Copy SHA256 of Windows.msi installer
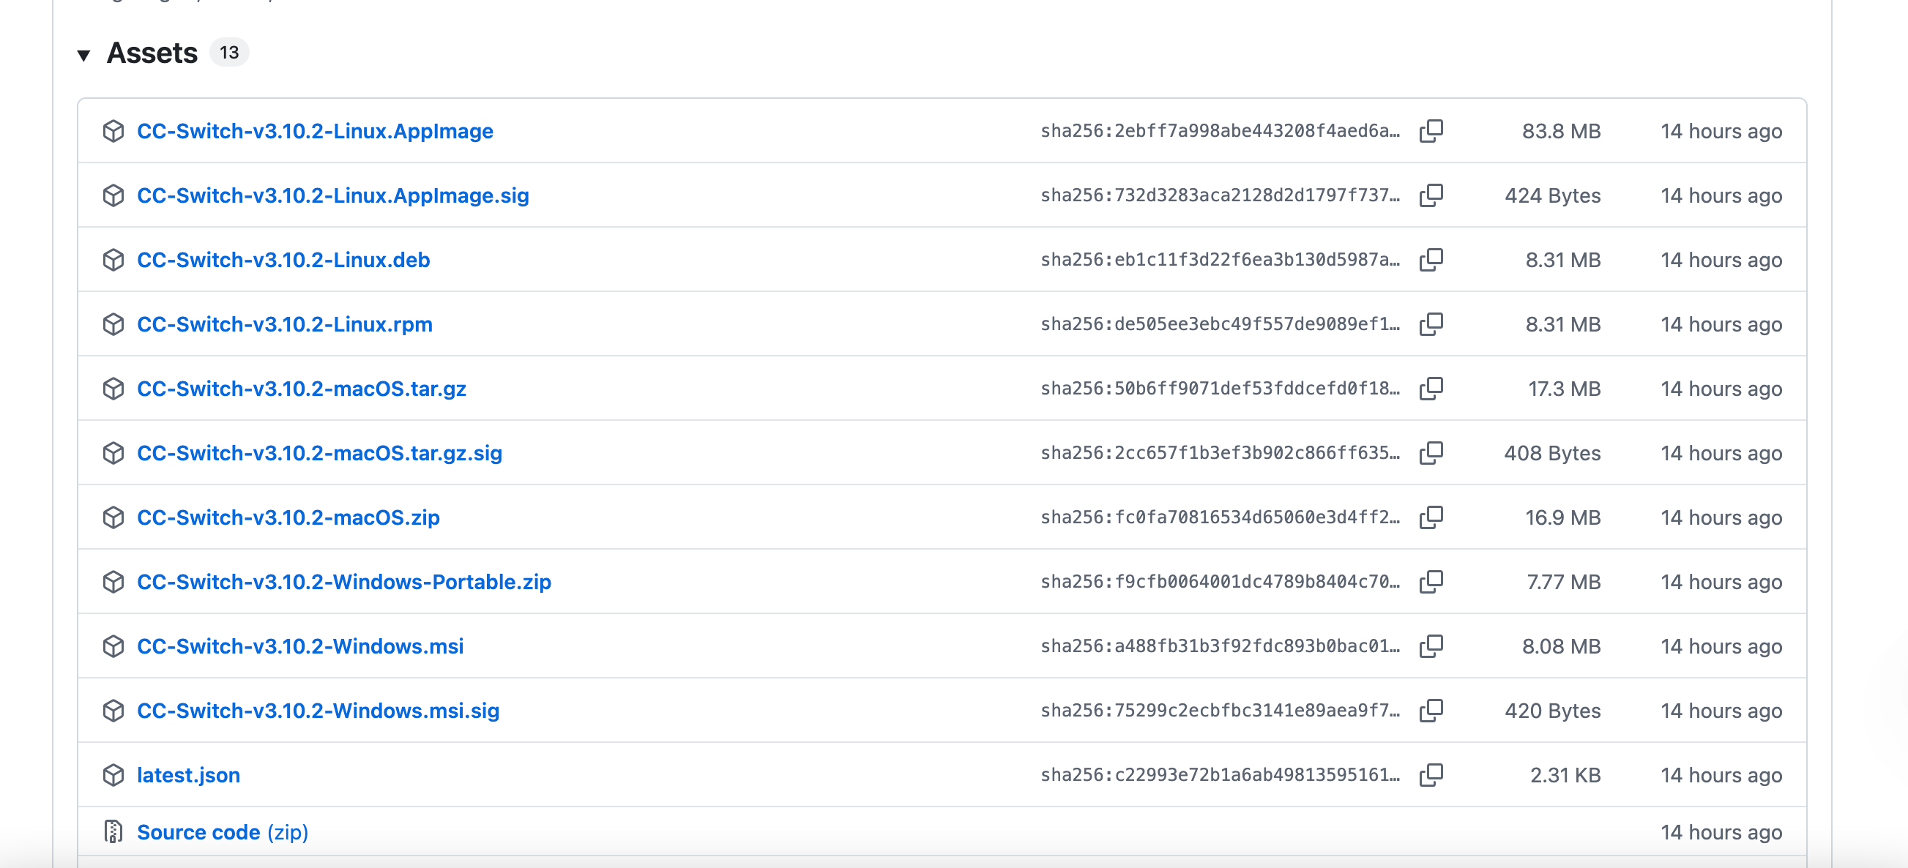Viewport: 1908px width, 868px height. coord(1431,646)
